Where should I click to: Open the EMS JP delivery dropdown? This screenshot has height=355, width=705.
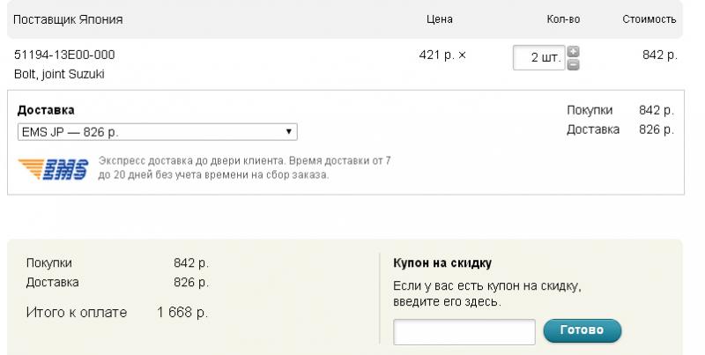tap(158, 132)
